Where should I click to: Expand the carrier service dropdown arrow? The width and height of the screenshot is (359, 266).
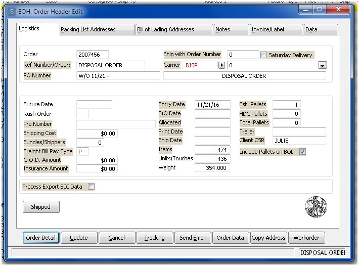coord(322,65)
